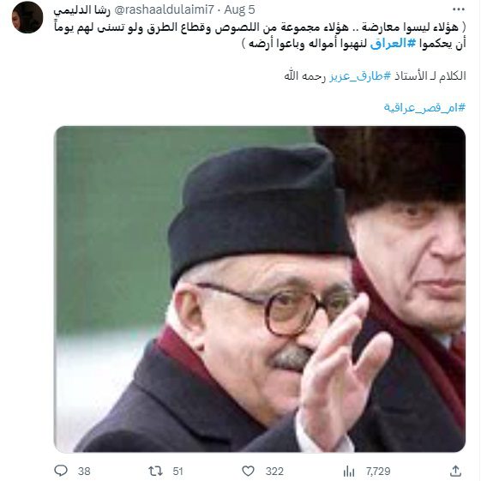The height and width of the screenshot is (481, 481).
Task: Click the reply count 38
Action: coord(84,472)
